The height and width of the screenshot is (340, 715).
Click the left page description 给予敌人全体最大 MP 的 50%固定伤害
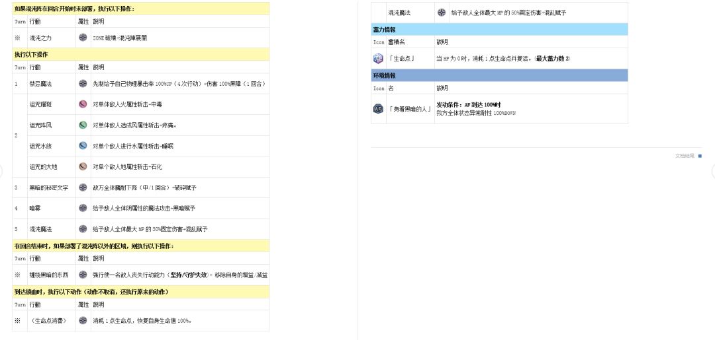coord(150,229)
